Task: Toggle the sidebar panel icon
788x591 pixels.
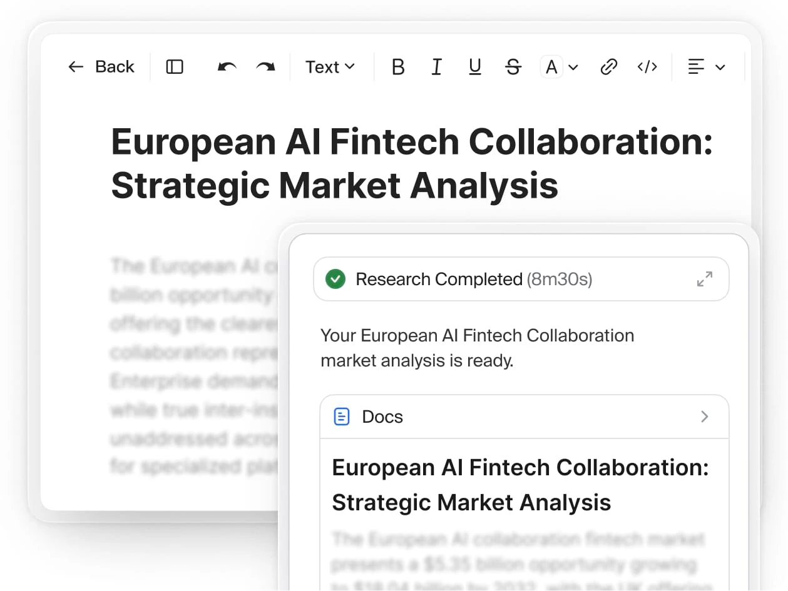Action: coord(175,67)
